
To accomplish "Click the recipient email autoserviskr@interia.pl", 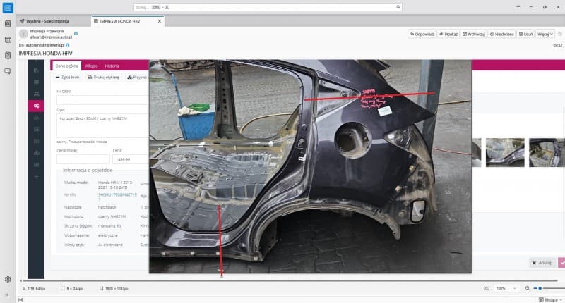I will click(44, 45).
